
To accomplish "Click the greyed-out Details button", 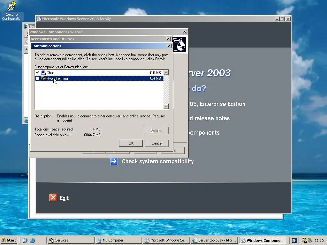I will pos(157,130).
